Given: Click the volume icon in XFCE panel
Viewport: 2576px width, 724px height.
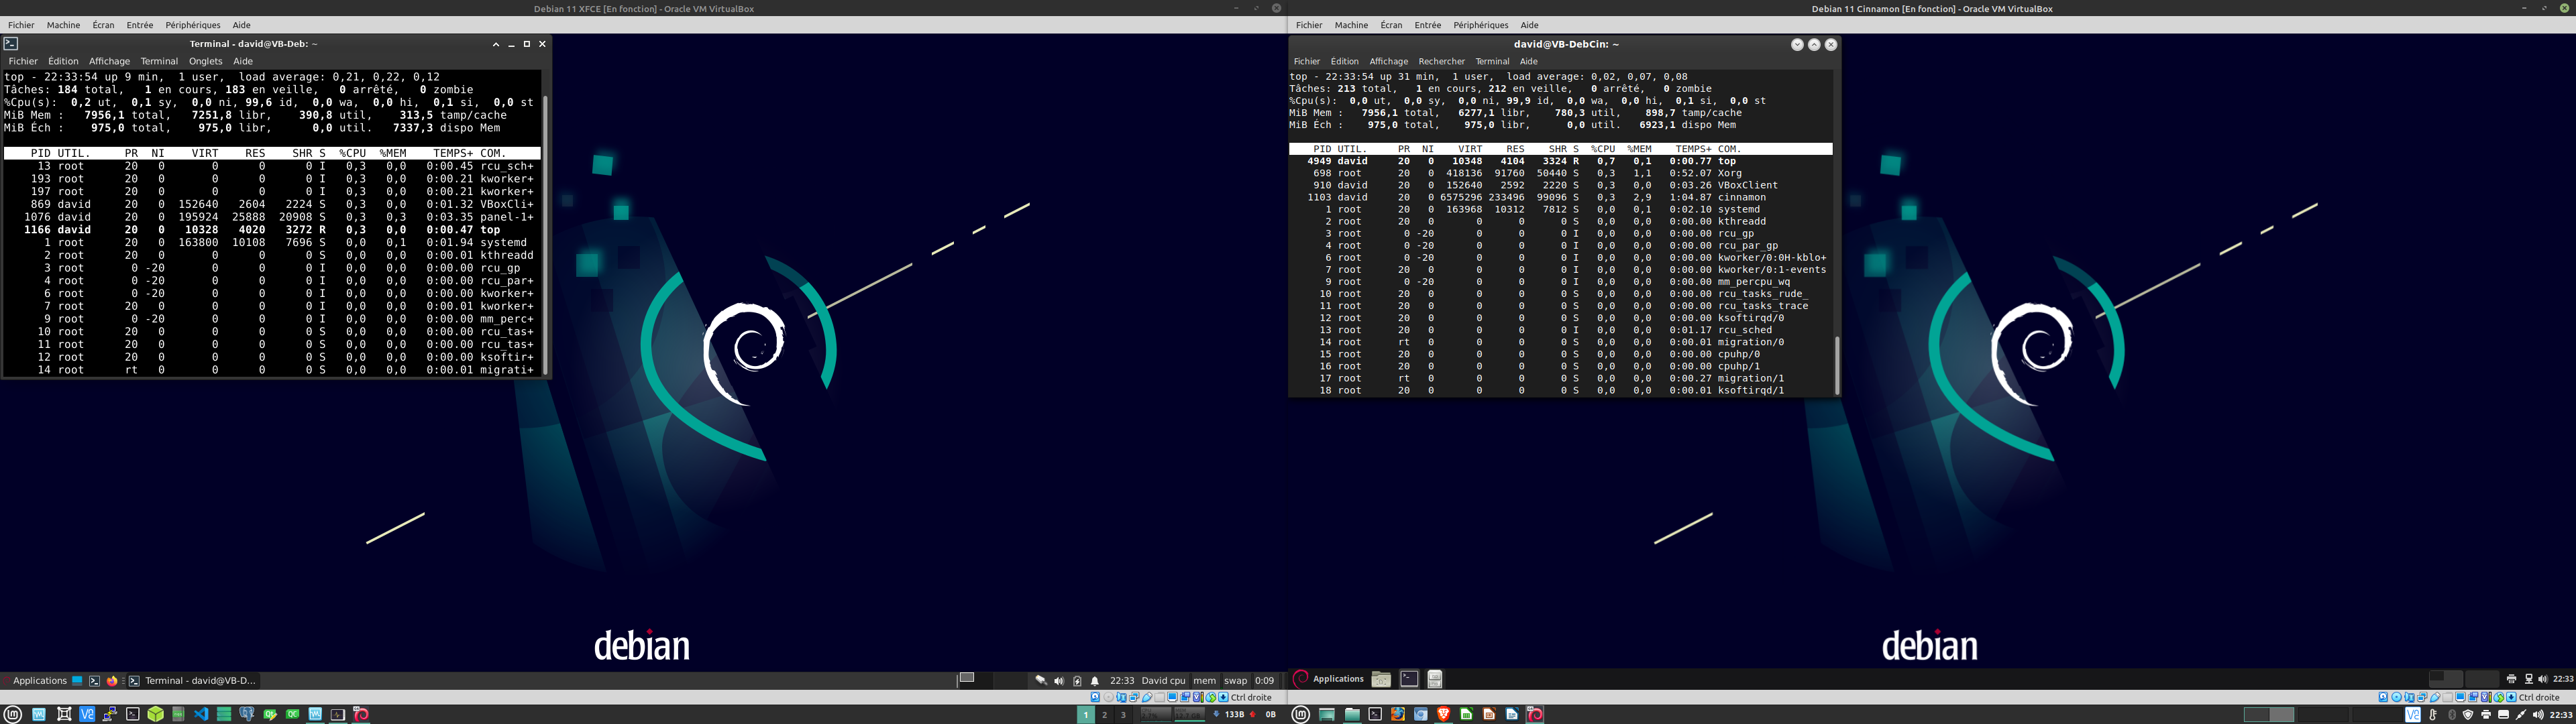Looking at the screenshot, I should tap(1059, 681).
